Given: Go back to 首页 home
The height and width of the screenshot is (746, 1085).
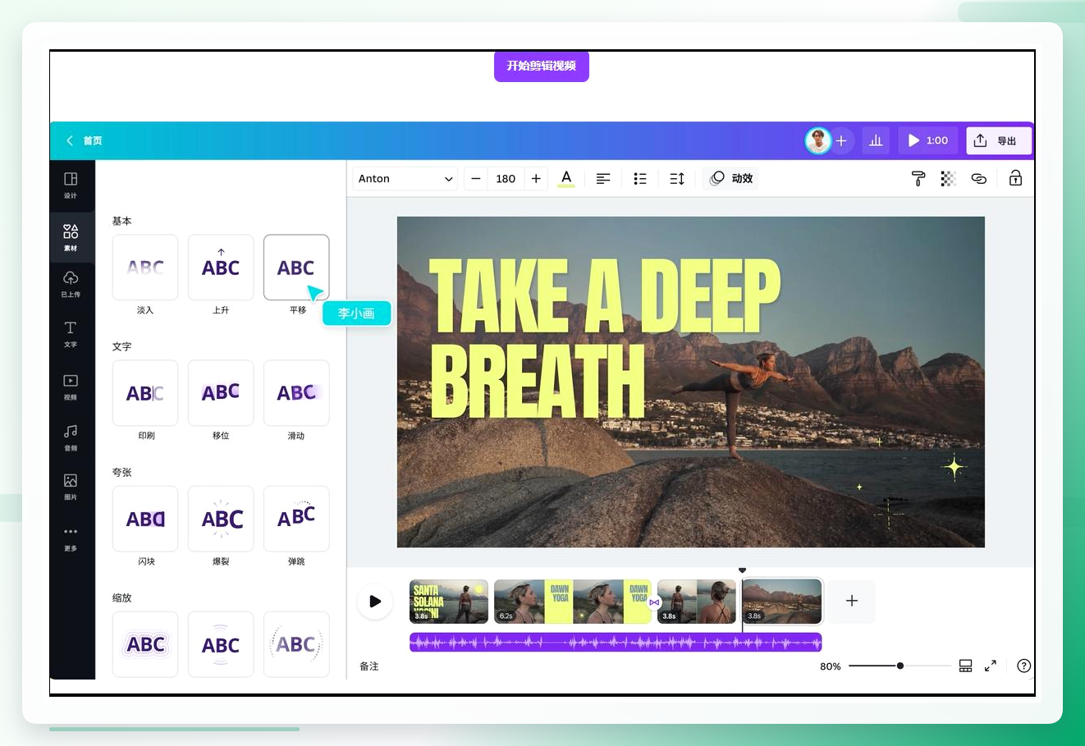Looking at the screenshot, I should pyautogui.click(x=84, y=140).
